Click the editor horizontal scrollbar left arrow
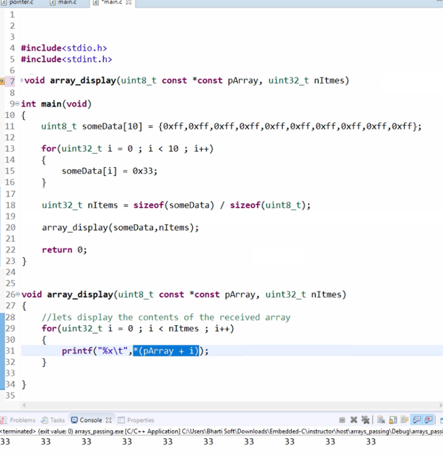This screenshot has height=475, width=443. pos(25,405)
